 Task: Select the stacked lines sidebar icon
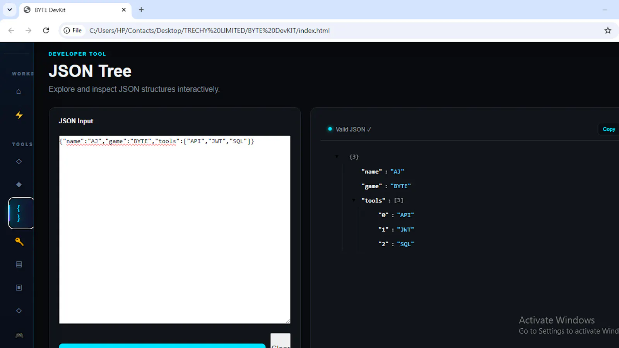tap(19, 264)
